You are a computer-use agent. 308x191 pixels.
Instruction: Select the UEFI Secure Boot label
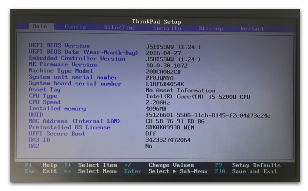[x=57, y=133]
